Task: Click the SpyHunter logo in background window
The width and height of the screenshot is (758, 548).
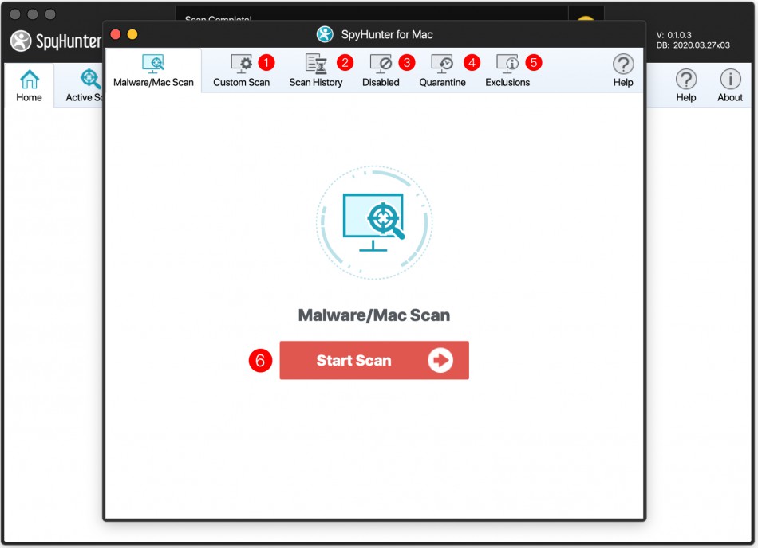Action: point(22,41)
